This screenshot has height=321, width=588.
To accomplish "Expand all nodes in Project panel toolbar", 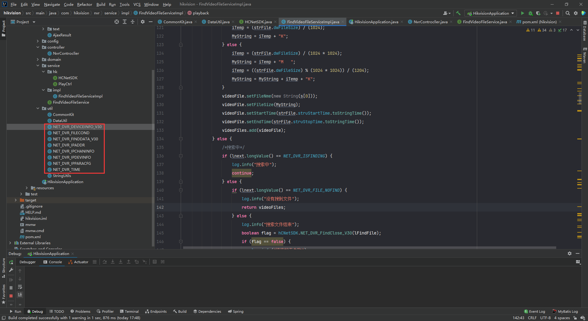I will click(125, 22).
